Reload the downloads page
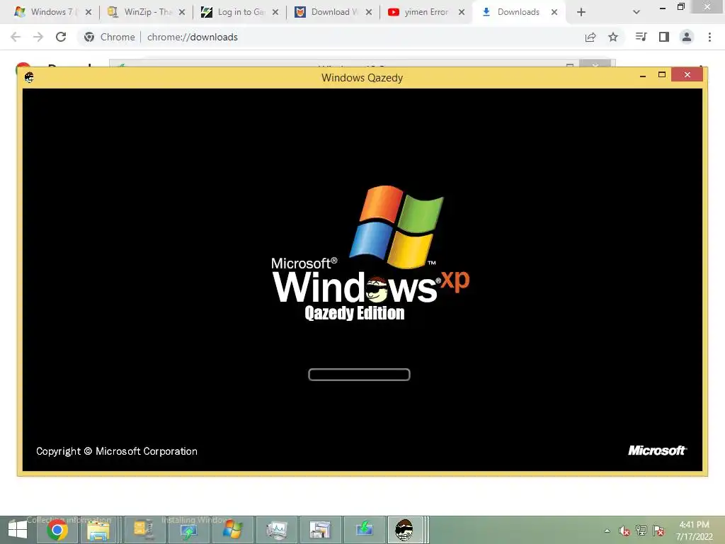This screenshot has width=725, height=544. point(61,37)
